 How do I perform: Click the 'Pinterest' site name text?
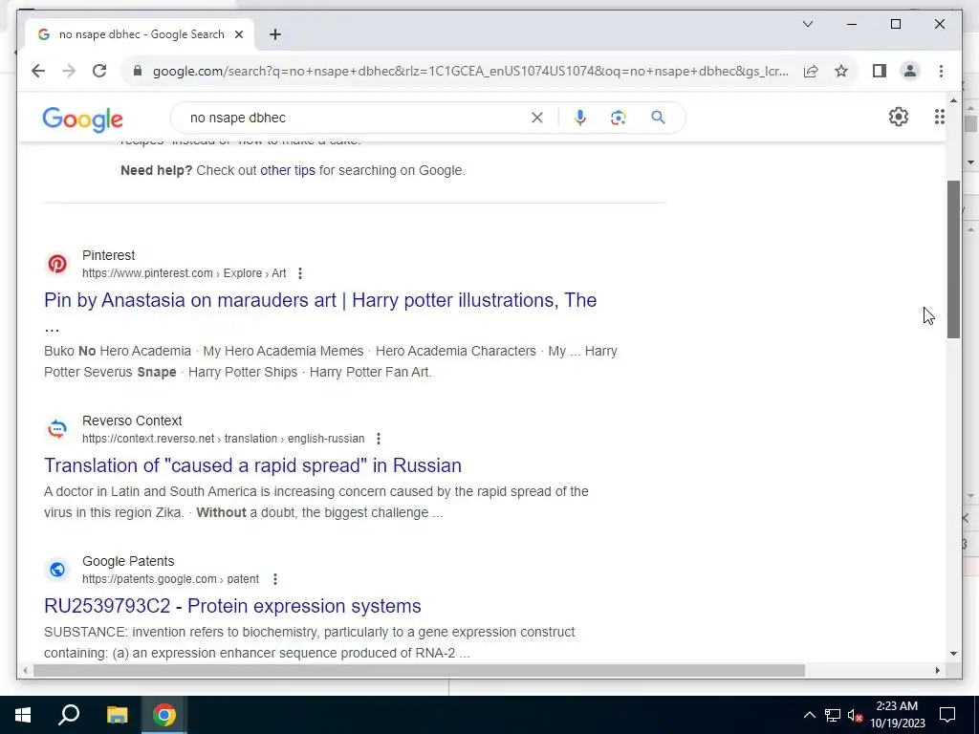point(109,255)
